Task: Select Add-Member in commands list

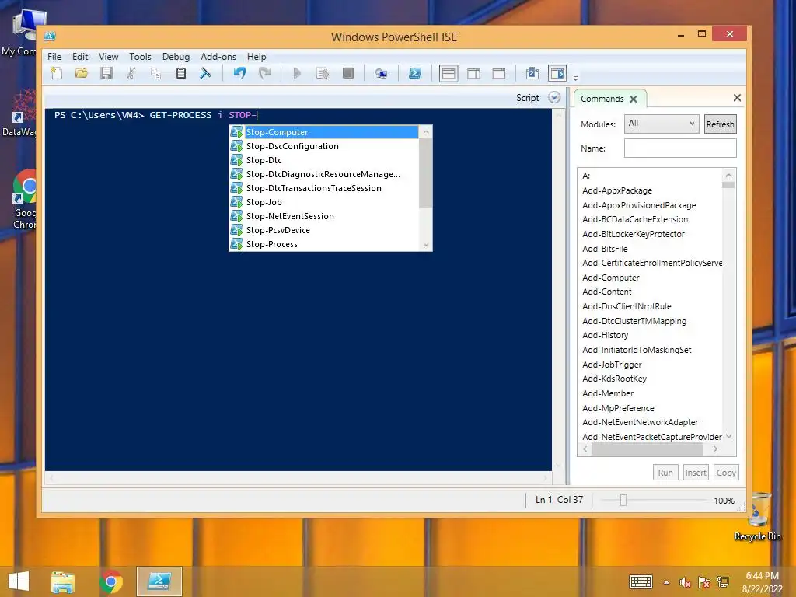Action: click(x=608, y=393)
